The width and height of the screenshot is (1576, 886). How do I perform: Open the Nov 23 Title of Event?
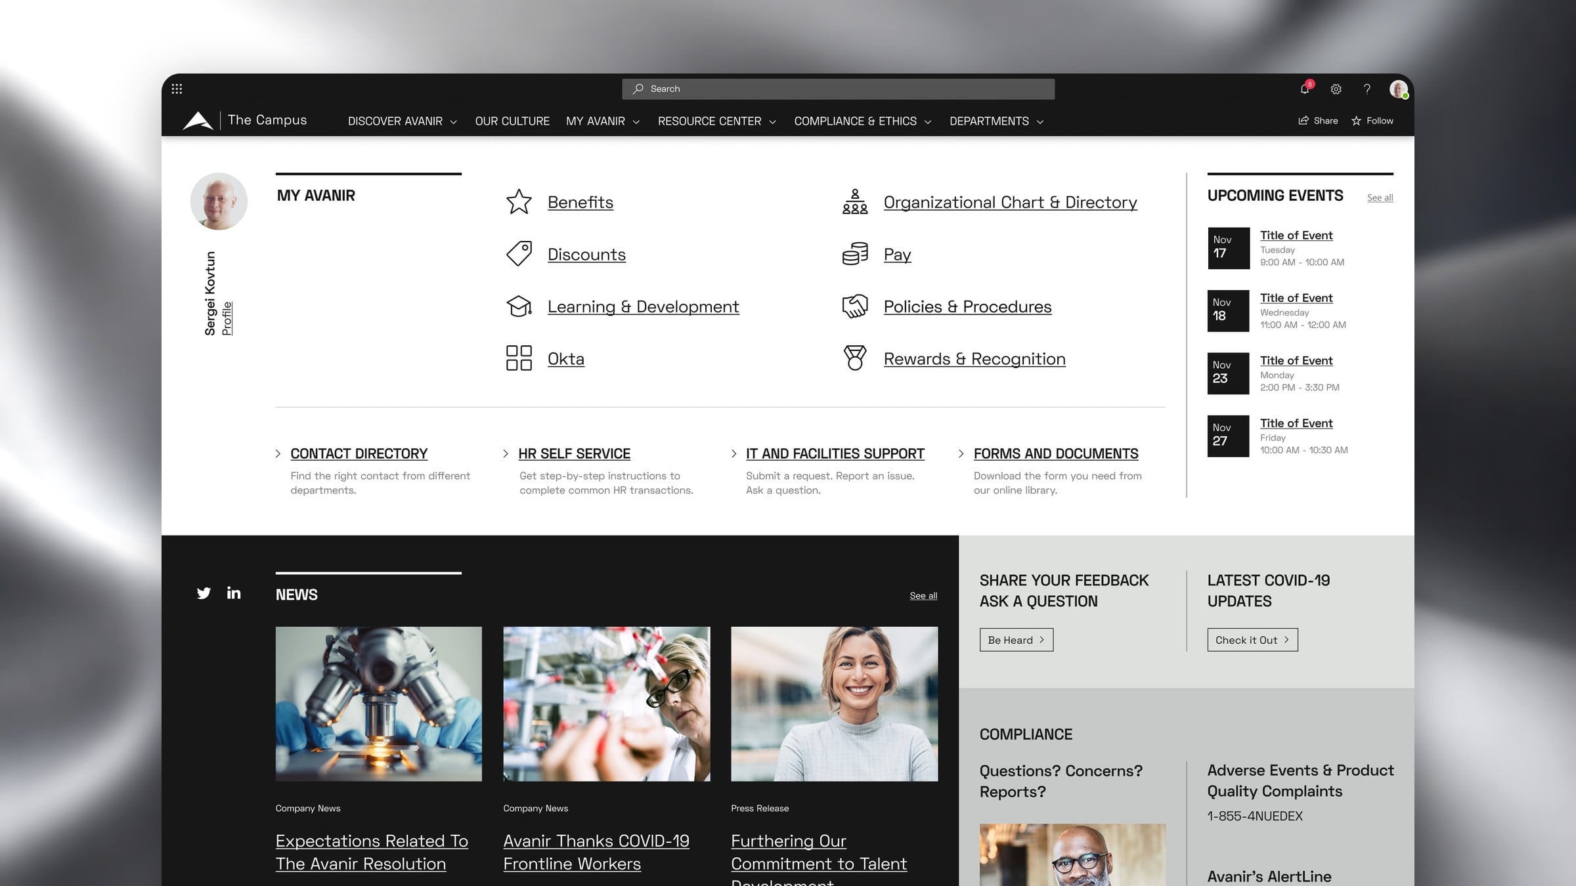point(1296,360)
